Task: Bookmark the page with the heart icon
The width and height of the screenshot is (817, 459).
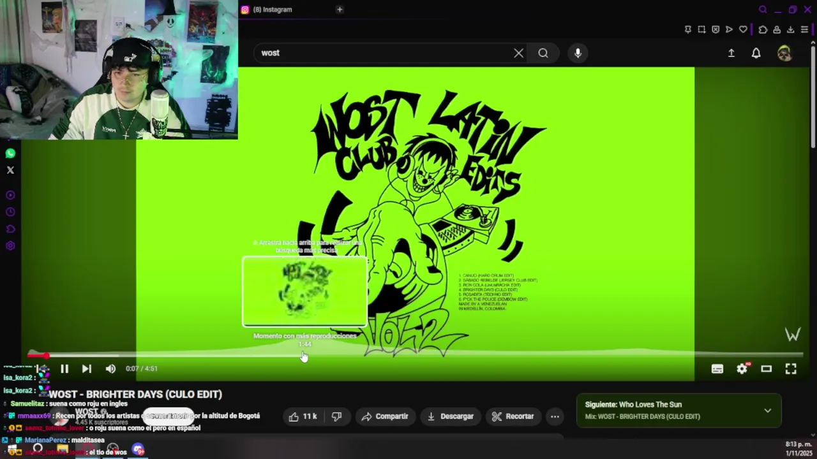Action: (743, 29)
